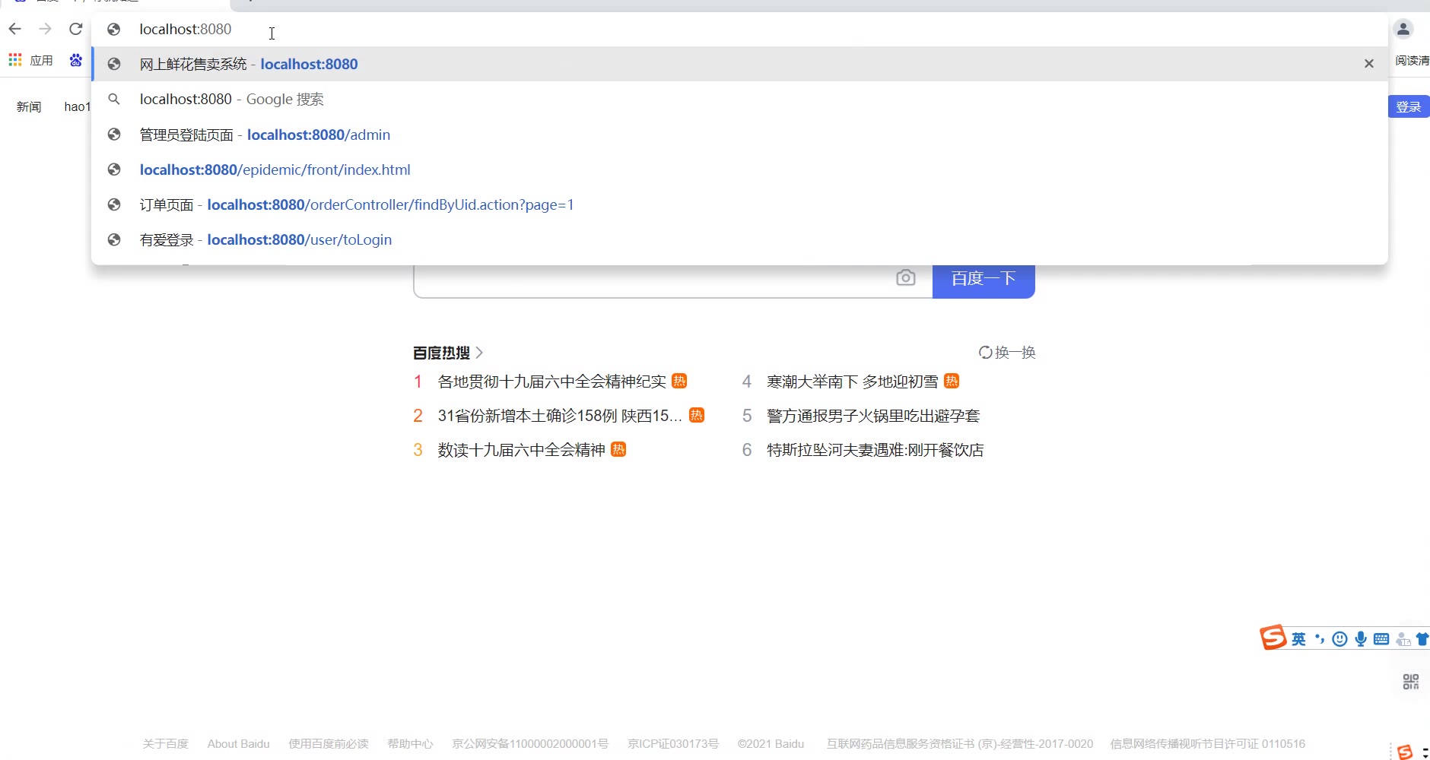Click the camera image search icon
The image size is (1430, 760).
pos(905,277)
